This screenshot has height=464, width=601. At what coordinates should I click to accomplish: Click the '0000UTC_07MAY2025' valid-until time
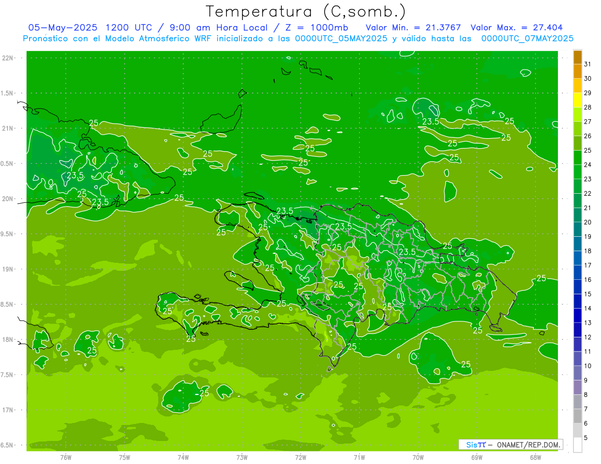click(x=527, y=38)
